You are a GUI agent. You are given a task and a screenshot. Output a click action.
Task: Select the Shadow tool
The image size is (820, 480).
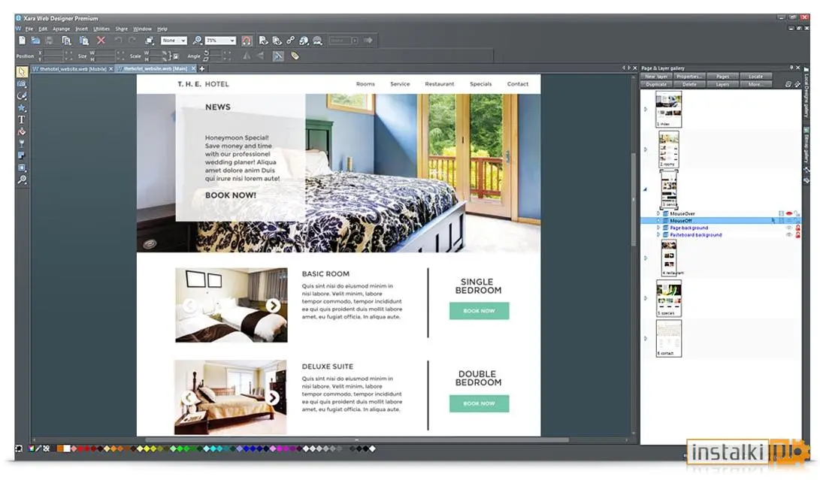pyautogui.click(x=22, y=155)
